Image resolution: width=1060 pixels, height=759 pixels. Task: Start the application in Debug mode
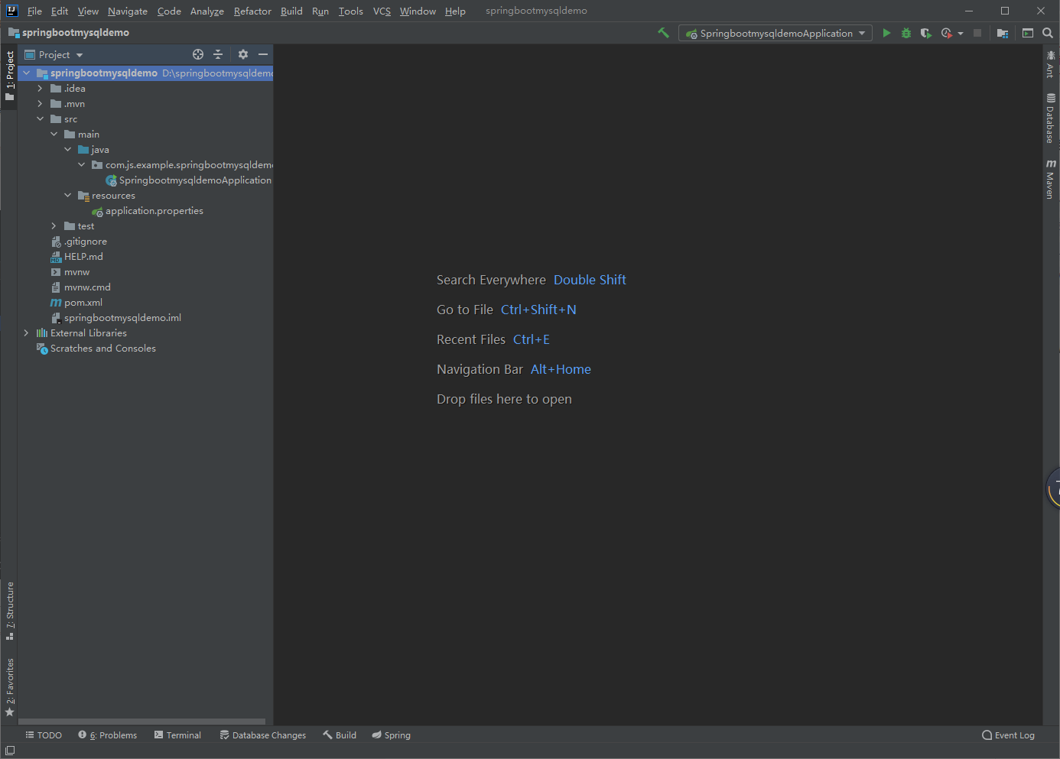pos(906,33)
